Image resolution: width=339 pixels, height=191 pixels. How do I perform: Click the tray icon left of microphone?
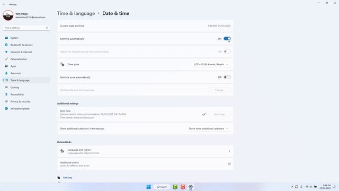tap(297, 187)
